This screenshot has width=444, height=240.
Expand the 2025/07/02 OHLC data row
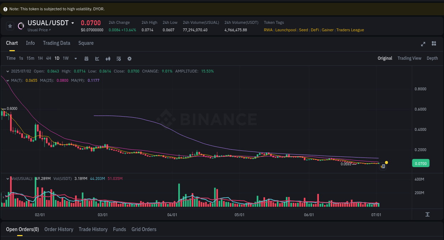pos(8,71)
